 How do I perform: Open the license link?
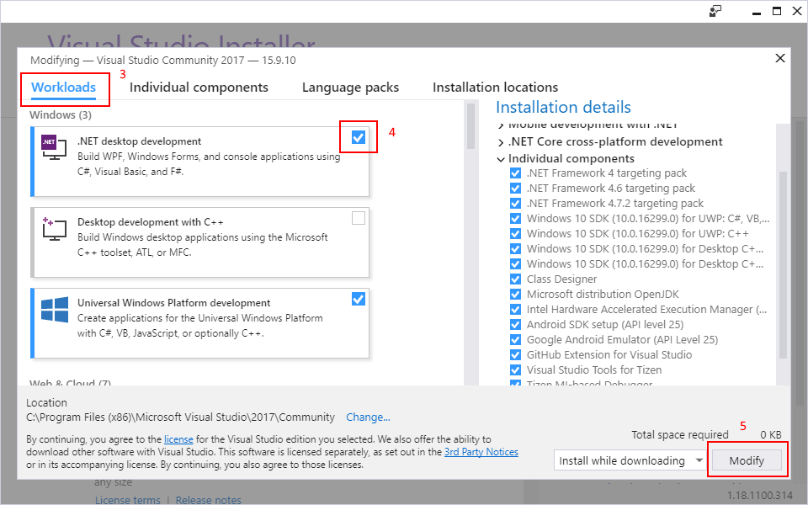178,439
